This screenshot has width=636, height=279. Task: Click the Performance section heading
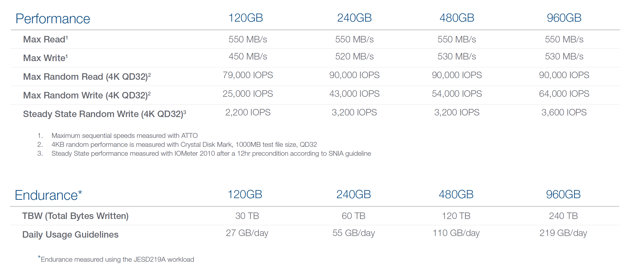(x=53, y=19)
